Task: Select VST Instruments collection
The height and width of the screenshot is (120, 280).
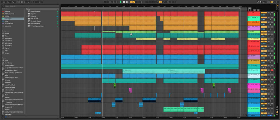Action: coord(9,14)
